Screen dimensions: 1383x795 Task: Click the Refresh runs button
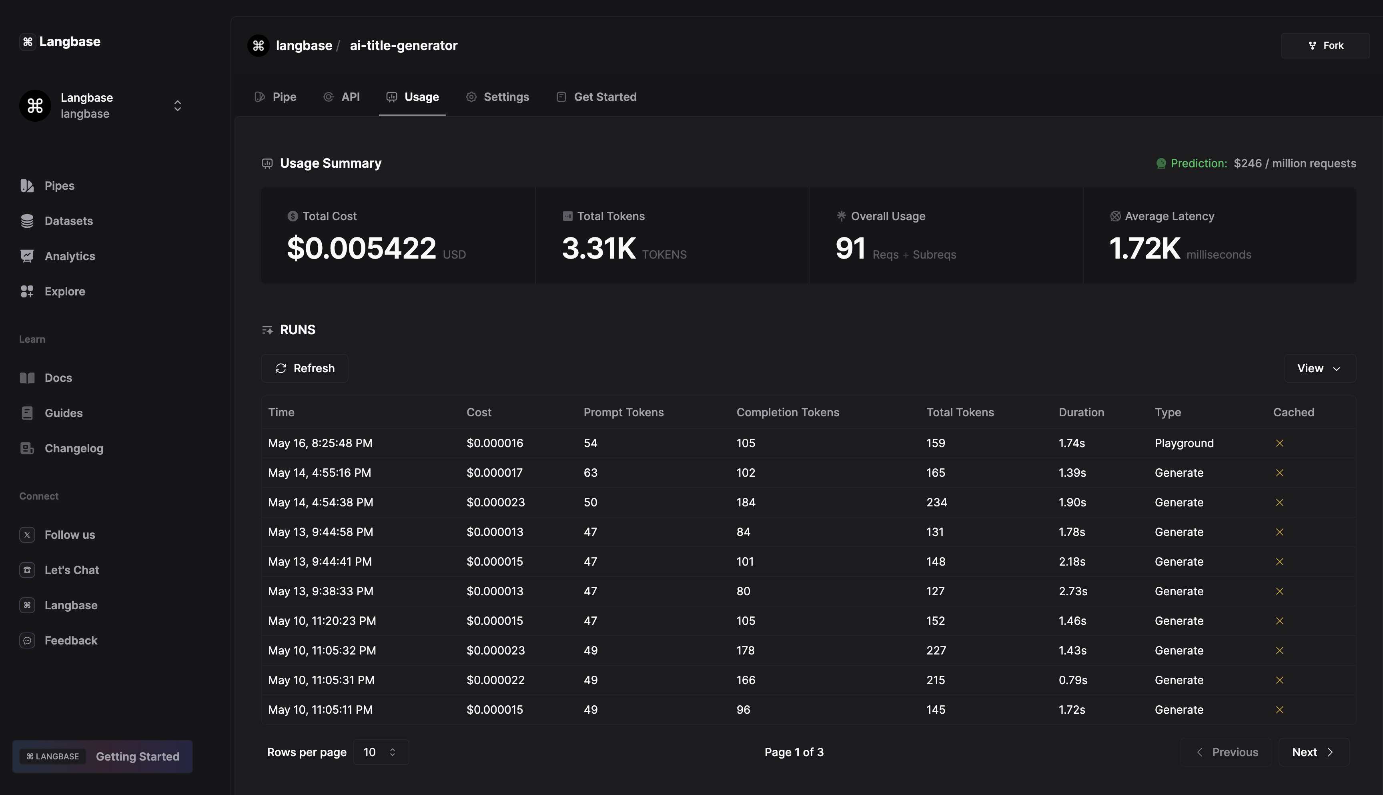(x=305, y=369)
